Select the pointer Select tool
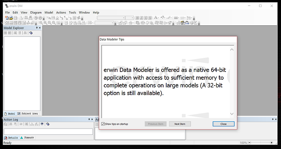The width and height of the screenshot is (281, 149). click(x=49, y=18)
